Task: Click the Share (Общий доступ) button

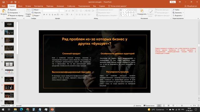Action: [191, 6]
